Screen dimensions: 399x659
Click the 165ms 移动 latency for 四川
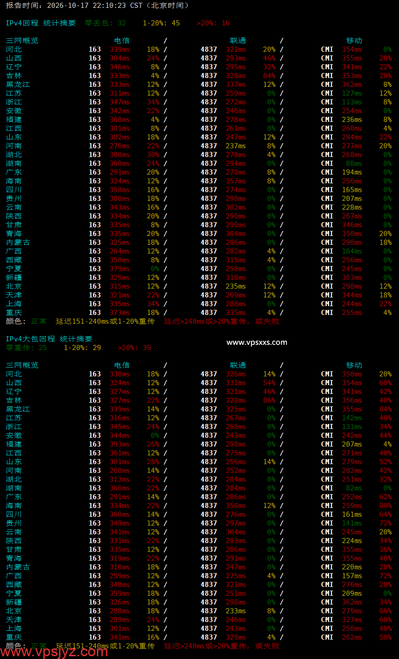352,190
